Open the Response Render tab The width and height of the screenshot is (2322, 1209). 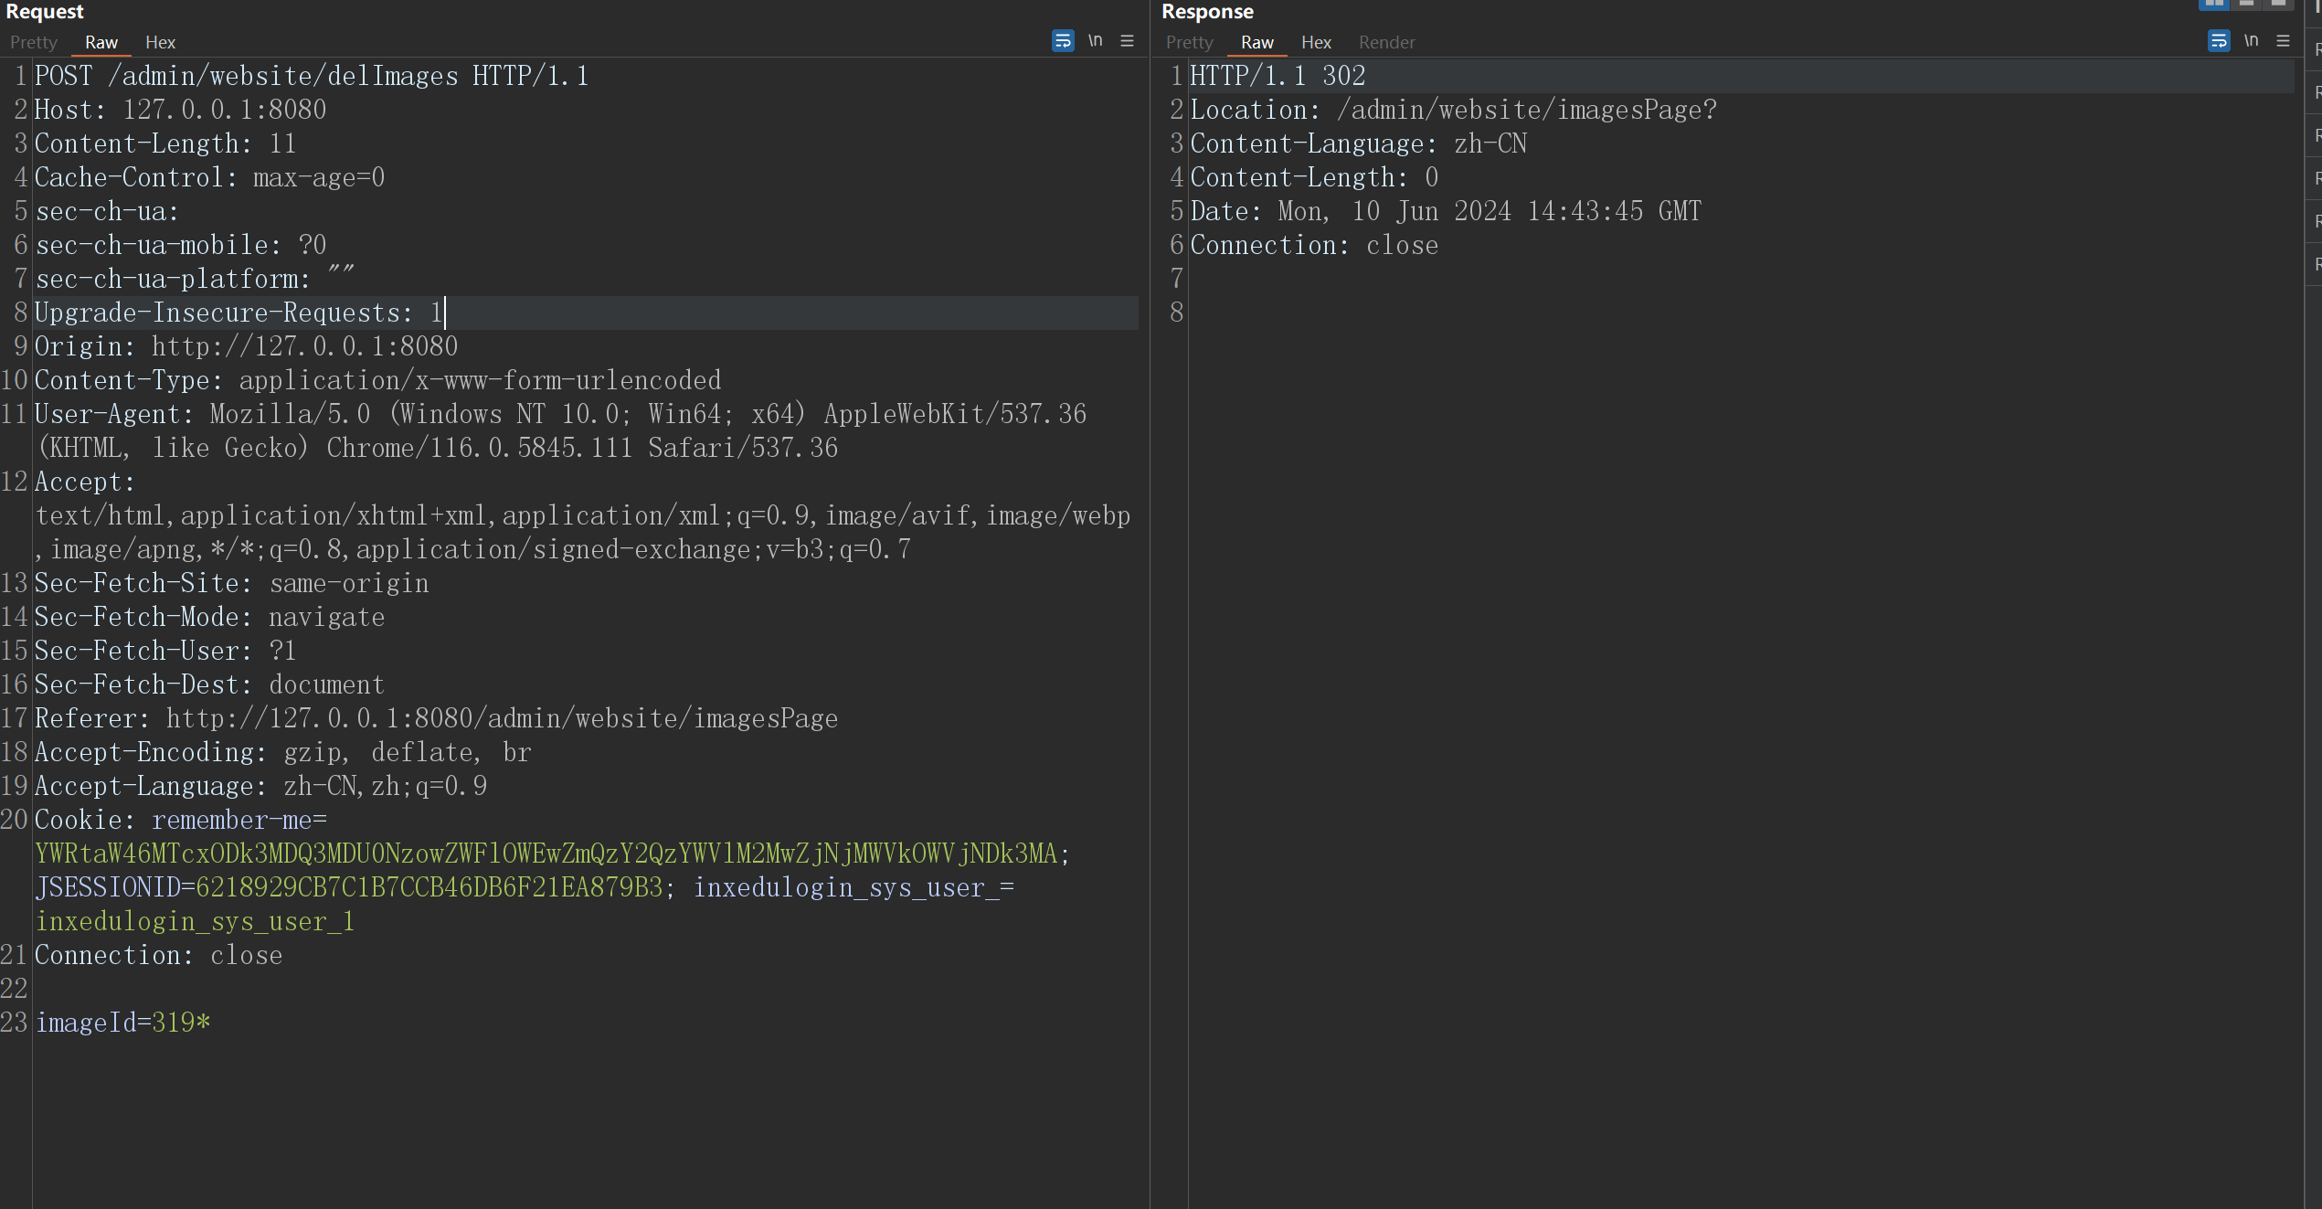click(x=1386, y=42)
